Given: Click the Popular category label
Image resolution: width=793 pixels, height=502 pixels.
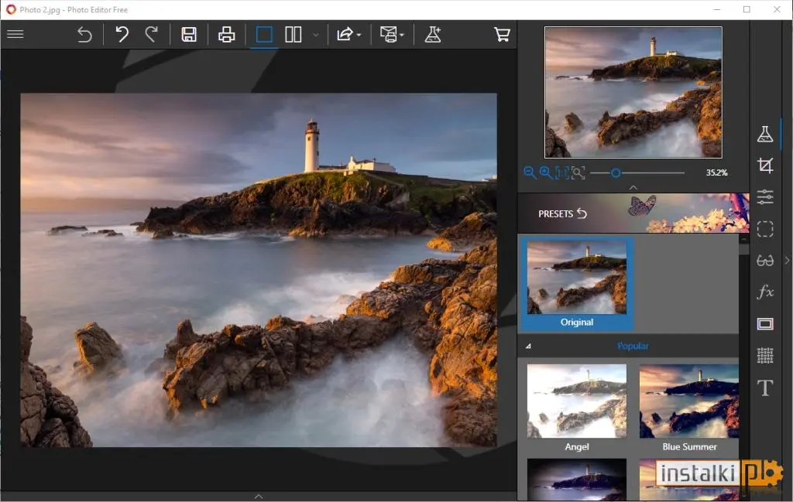Looking at the screenshot, I should point(633,346).
